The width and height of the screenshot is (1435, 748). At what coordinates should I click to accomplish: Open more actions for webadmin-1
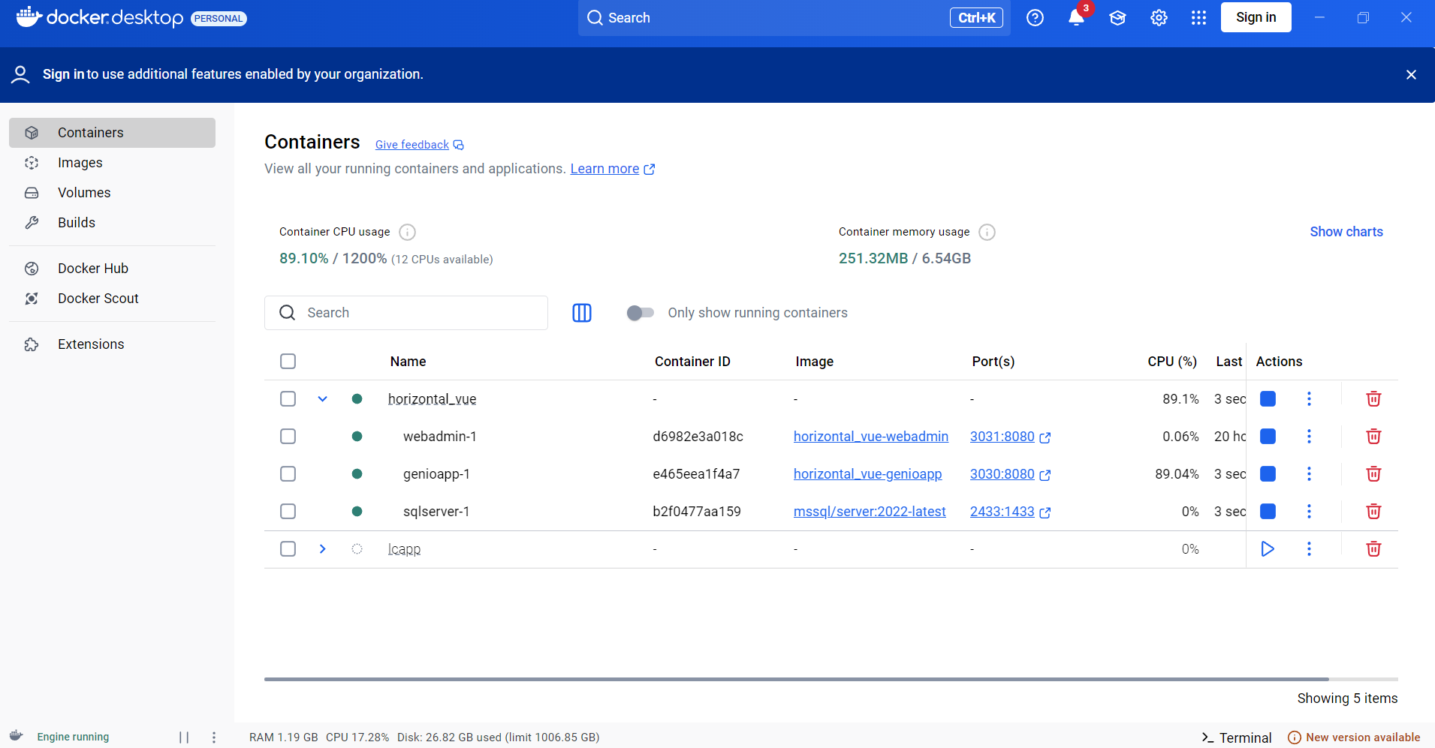click(1309, 437)
